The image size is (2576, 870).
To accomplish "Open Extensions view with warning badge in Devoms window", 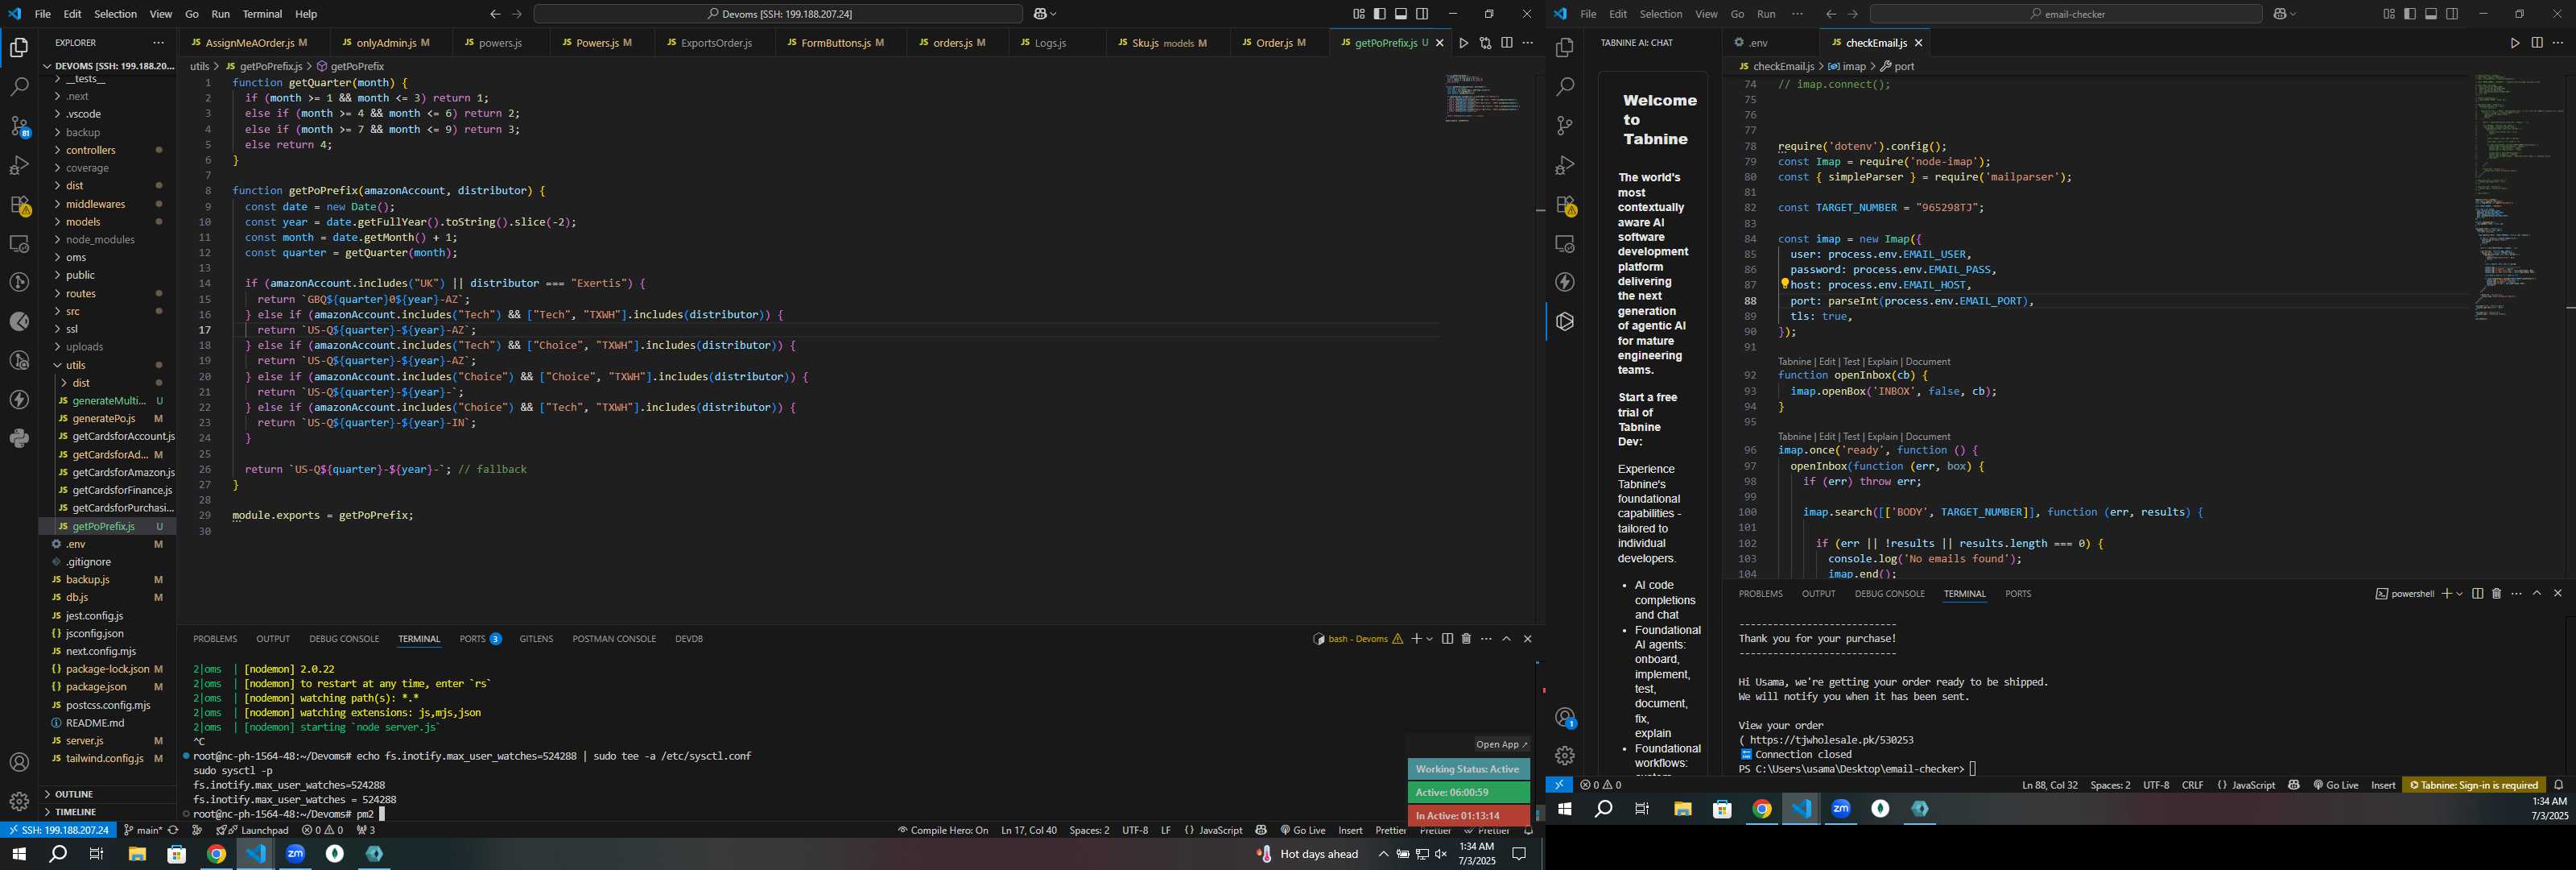I will [19, 205].
